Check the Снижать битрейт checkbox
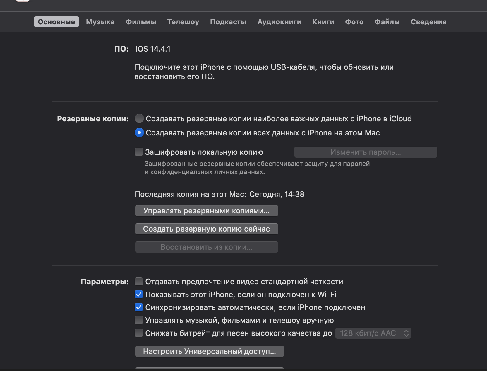This screenshot has width=487, height=371. point(139,333)
